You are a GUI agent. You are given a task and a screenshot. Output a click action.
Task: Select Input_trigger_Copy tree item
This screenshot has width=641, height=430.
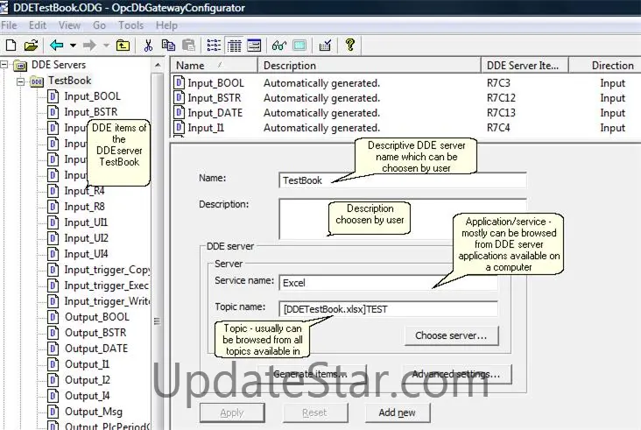click(107, 270)
